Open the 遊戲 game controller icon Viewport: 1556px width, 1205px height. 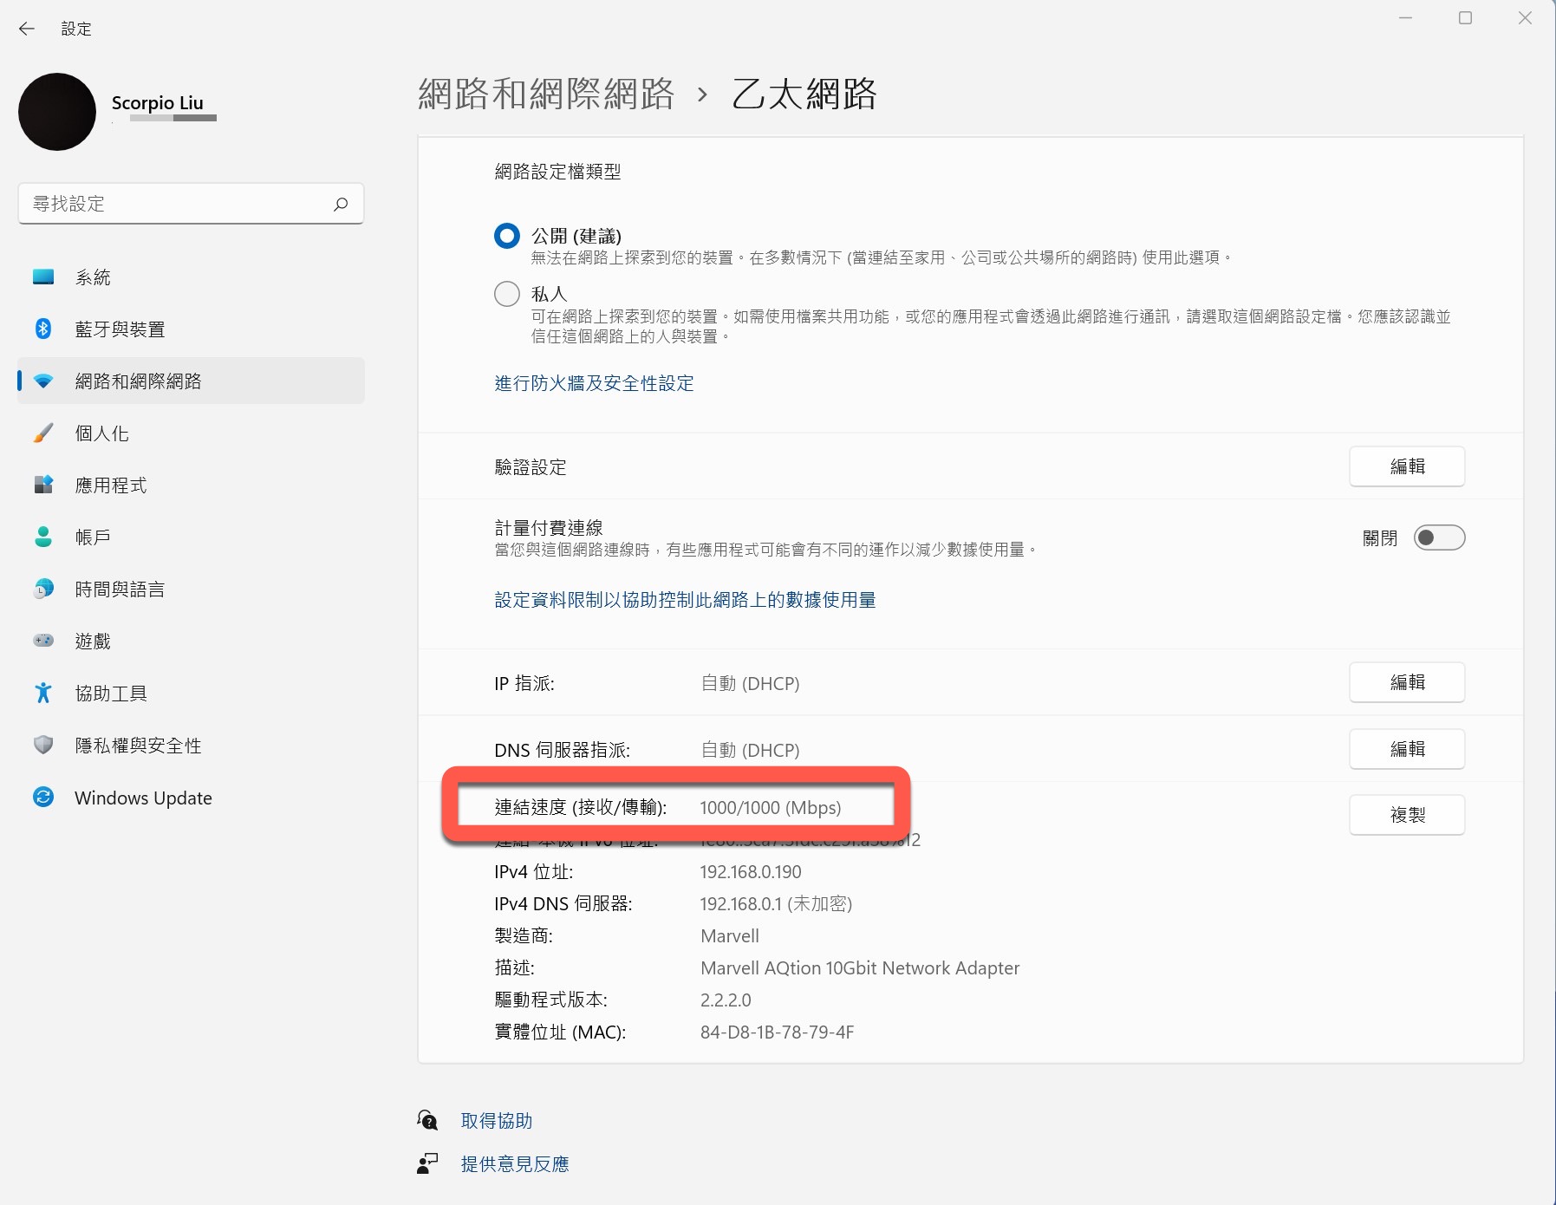pyautogui.click(x=43, y=641)
